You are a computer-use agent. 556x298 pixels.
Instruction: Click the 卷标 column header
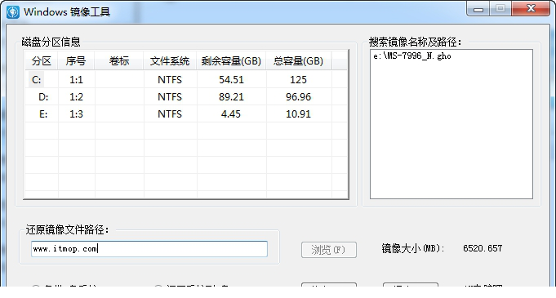coord(119,61)
